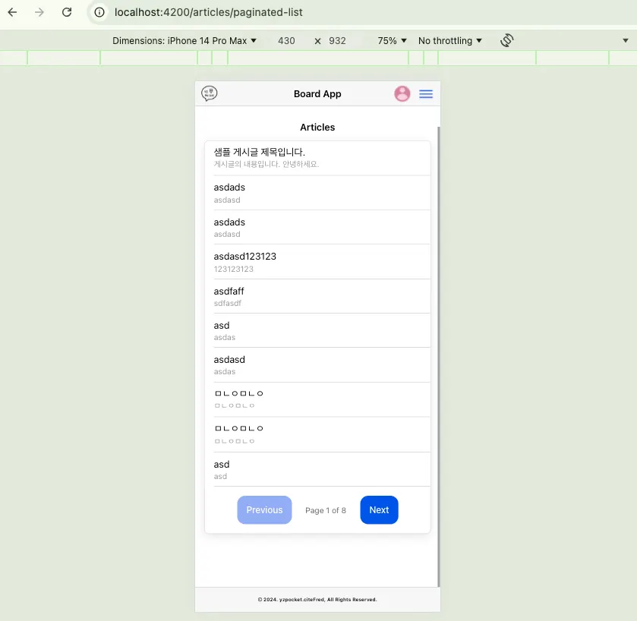Viewport: 637px width, 621px height.
Task: Open the Dimensions device dropdown
Action: click(x=184, y=40)
